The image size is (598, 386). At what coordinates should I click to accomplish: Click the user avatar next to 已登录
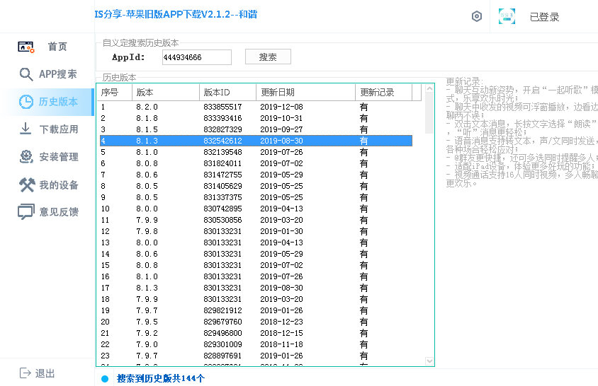[x=507, y=17]
